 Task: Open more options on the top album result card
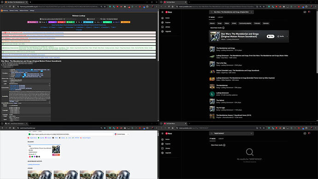point(287,36)
